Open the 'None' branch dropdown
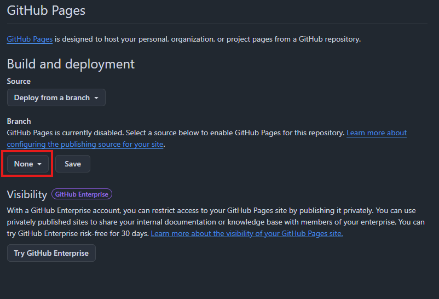This screenshot has height=299, width=439. [28, 164]
